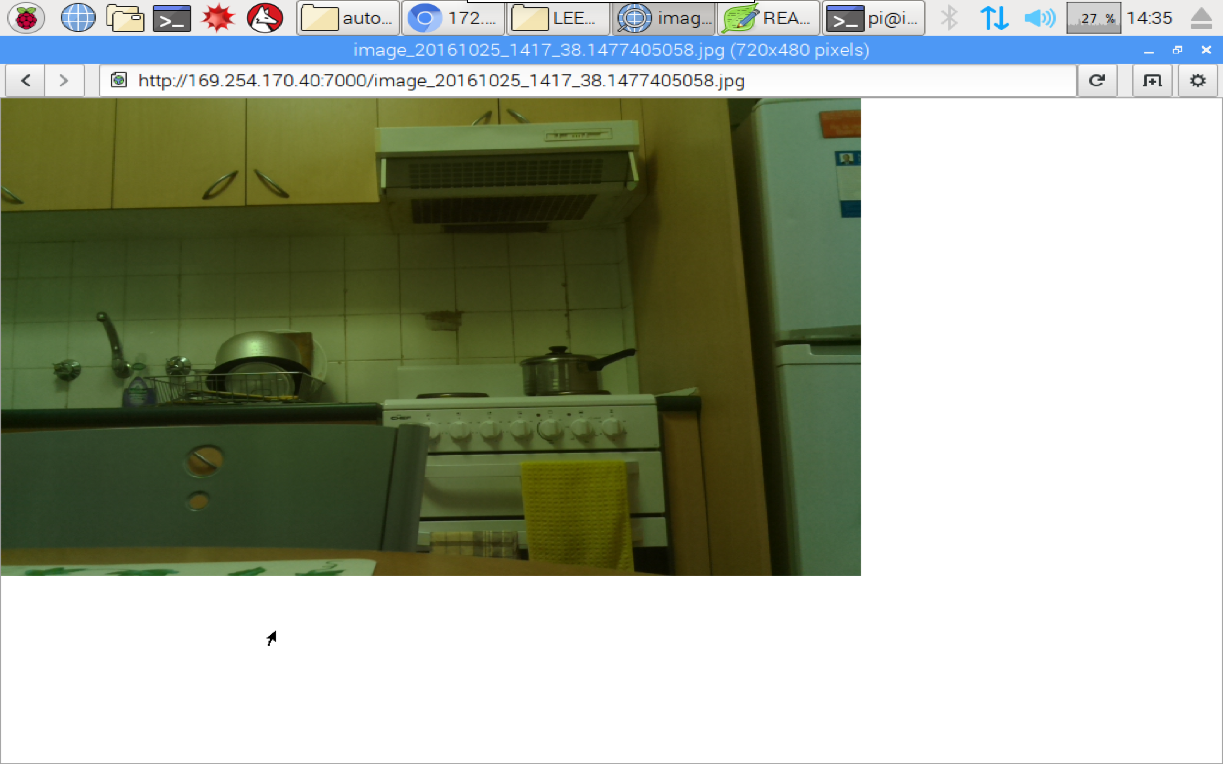This screenshot has height=764, width=1223.
Task: Go back to the previous page
Action: [x=25, y=80]
